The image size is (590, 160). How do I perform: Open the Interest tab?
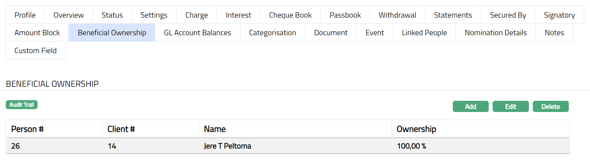tap(238, 15)
